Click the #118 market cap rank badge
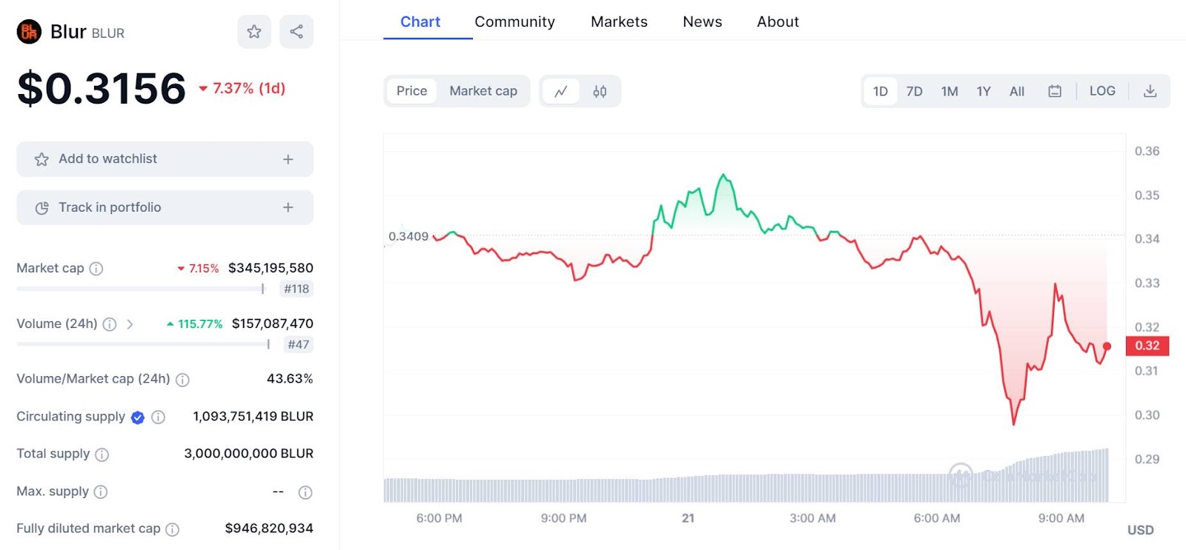The width and height of the screenshot is (1186, 550). point(296,289)
